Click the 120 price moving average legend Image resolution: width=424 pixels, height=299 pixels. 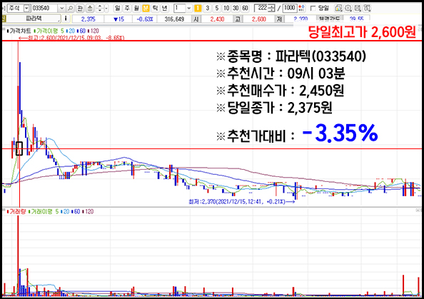tap(94, 31)
